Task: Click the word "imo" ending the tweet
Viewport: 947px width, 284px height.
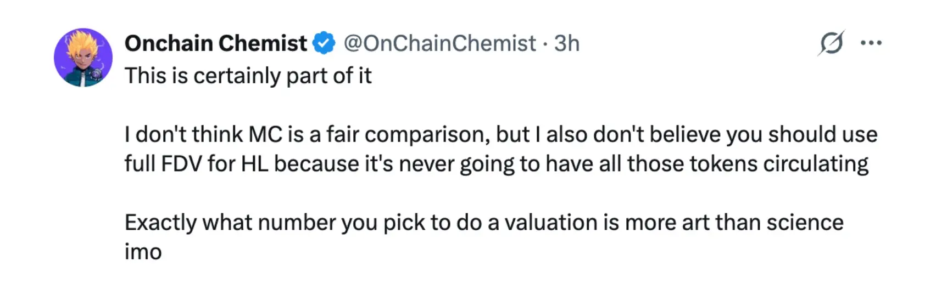Action: (143, 252)
